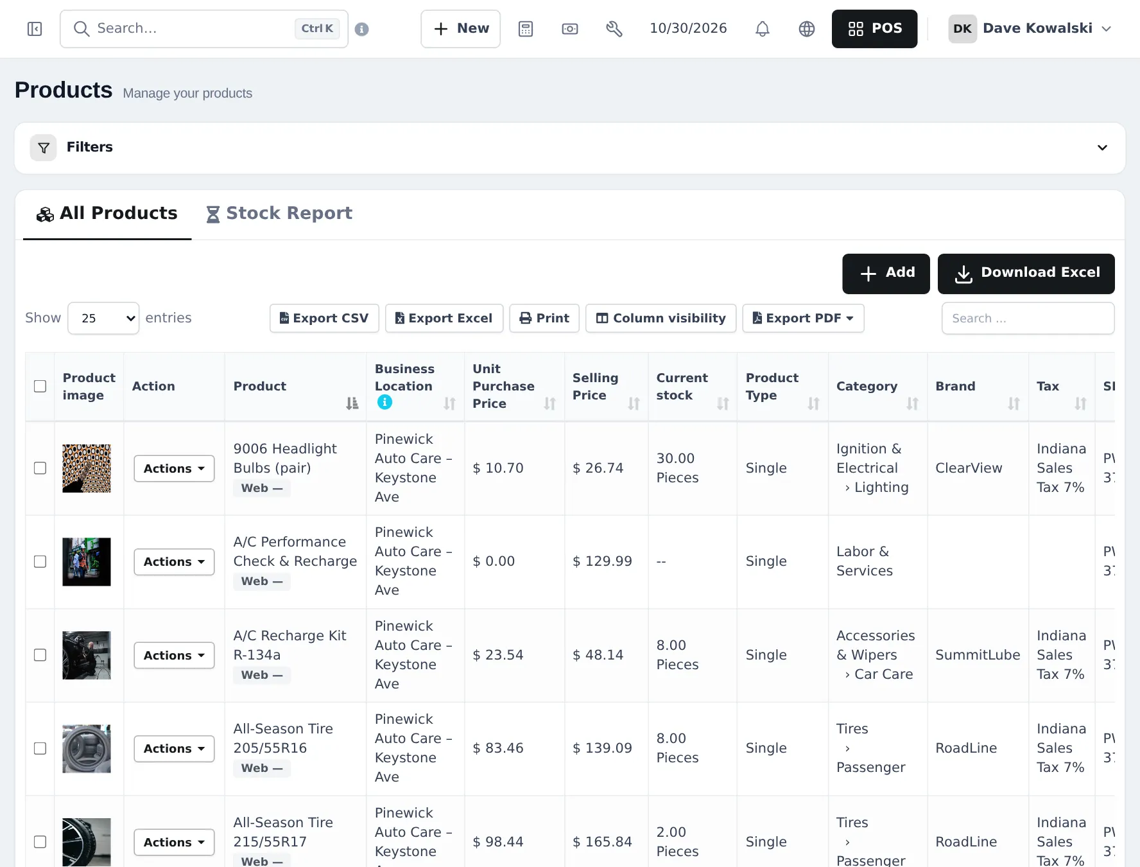The width and height of the screenshot is (1140, 867).
Task: Click the info icon beside search bar
Action: 361,29
